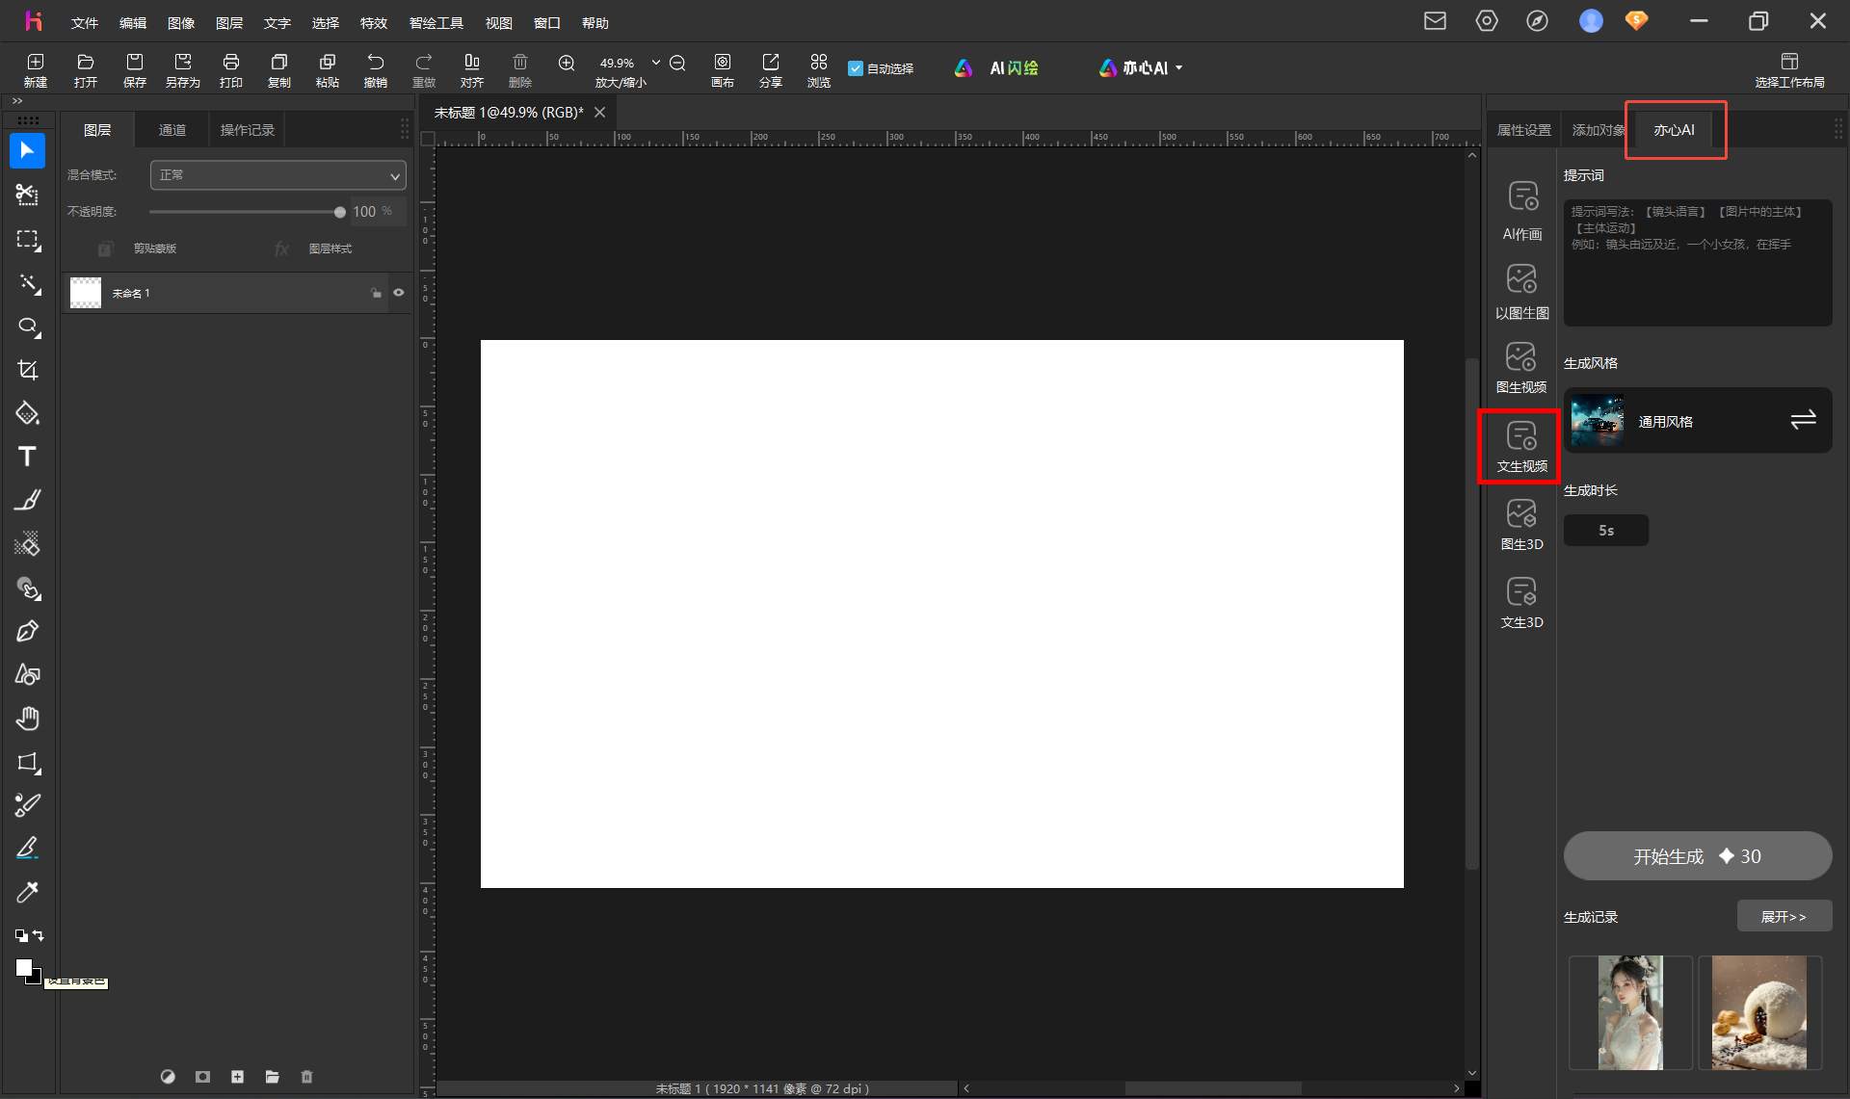This screenshot has width=1850, height=1099.
Task: Open 文生3D in the AI sidebar
Action: click(1522, 603)
